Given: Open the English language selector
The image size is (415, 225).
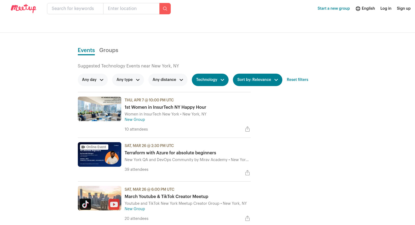Looking at the screenshot, I should pos(365,9).
